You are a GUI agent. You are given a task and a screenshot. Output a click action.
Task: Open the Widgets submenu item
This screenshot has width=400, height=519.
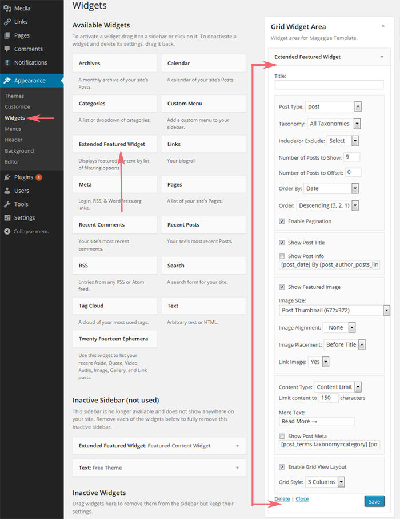pyautogui.click(x=14, y=118)
